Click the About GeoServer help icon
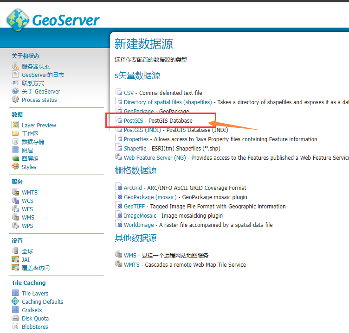Viewport: 349px width, 333px height. 15,91
